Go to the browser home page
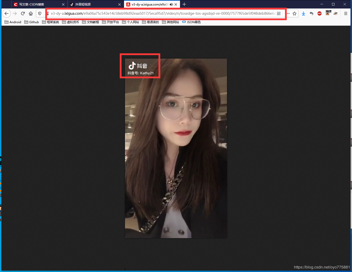The width and height of the screenshot is (352, 272). point(31,13)
